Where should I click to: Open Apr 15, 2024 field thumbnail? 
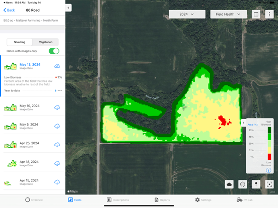(x=8, y=183)
